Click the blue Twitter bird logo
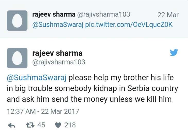 pos(174,53)
